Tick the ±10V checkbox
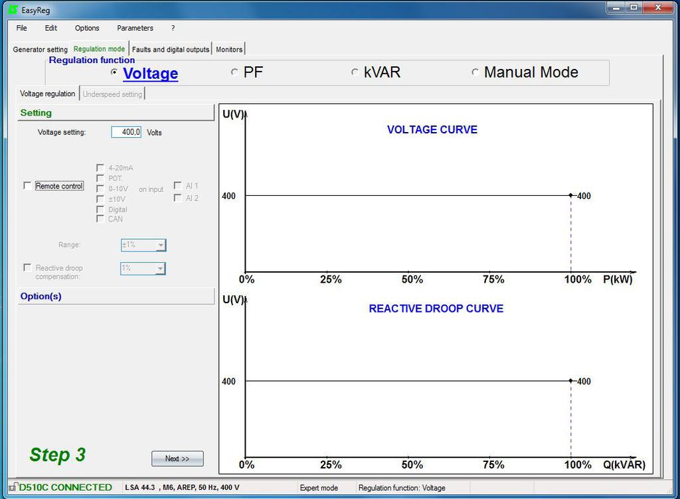 (100, 199)
